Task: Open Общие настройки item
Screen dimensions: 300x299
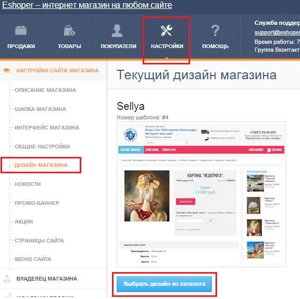Action: (x=42, y=146)
